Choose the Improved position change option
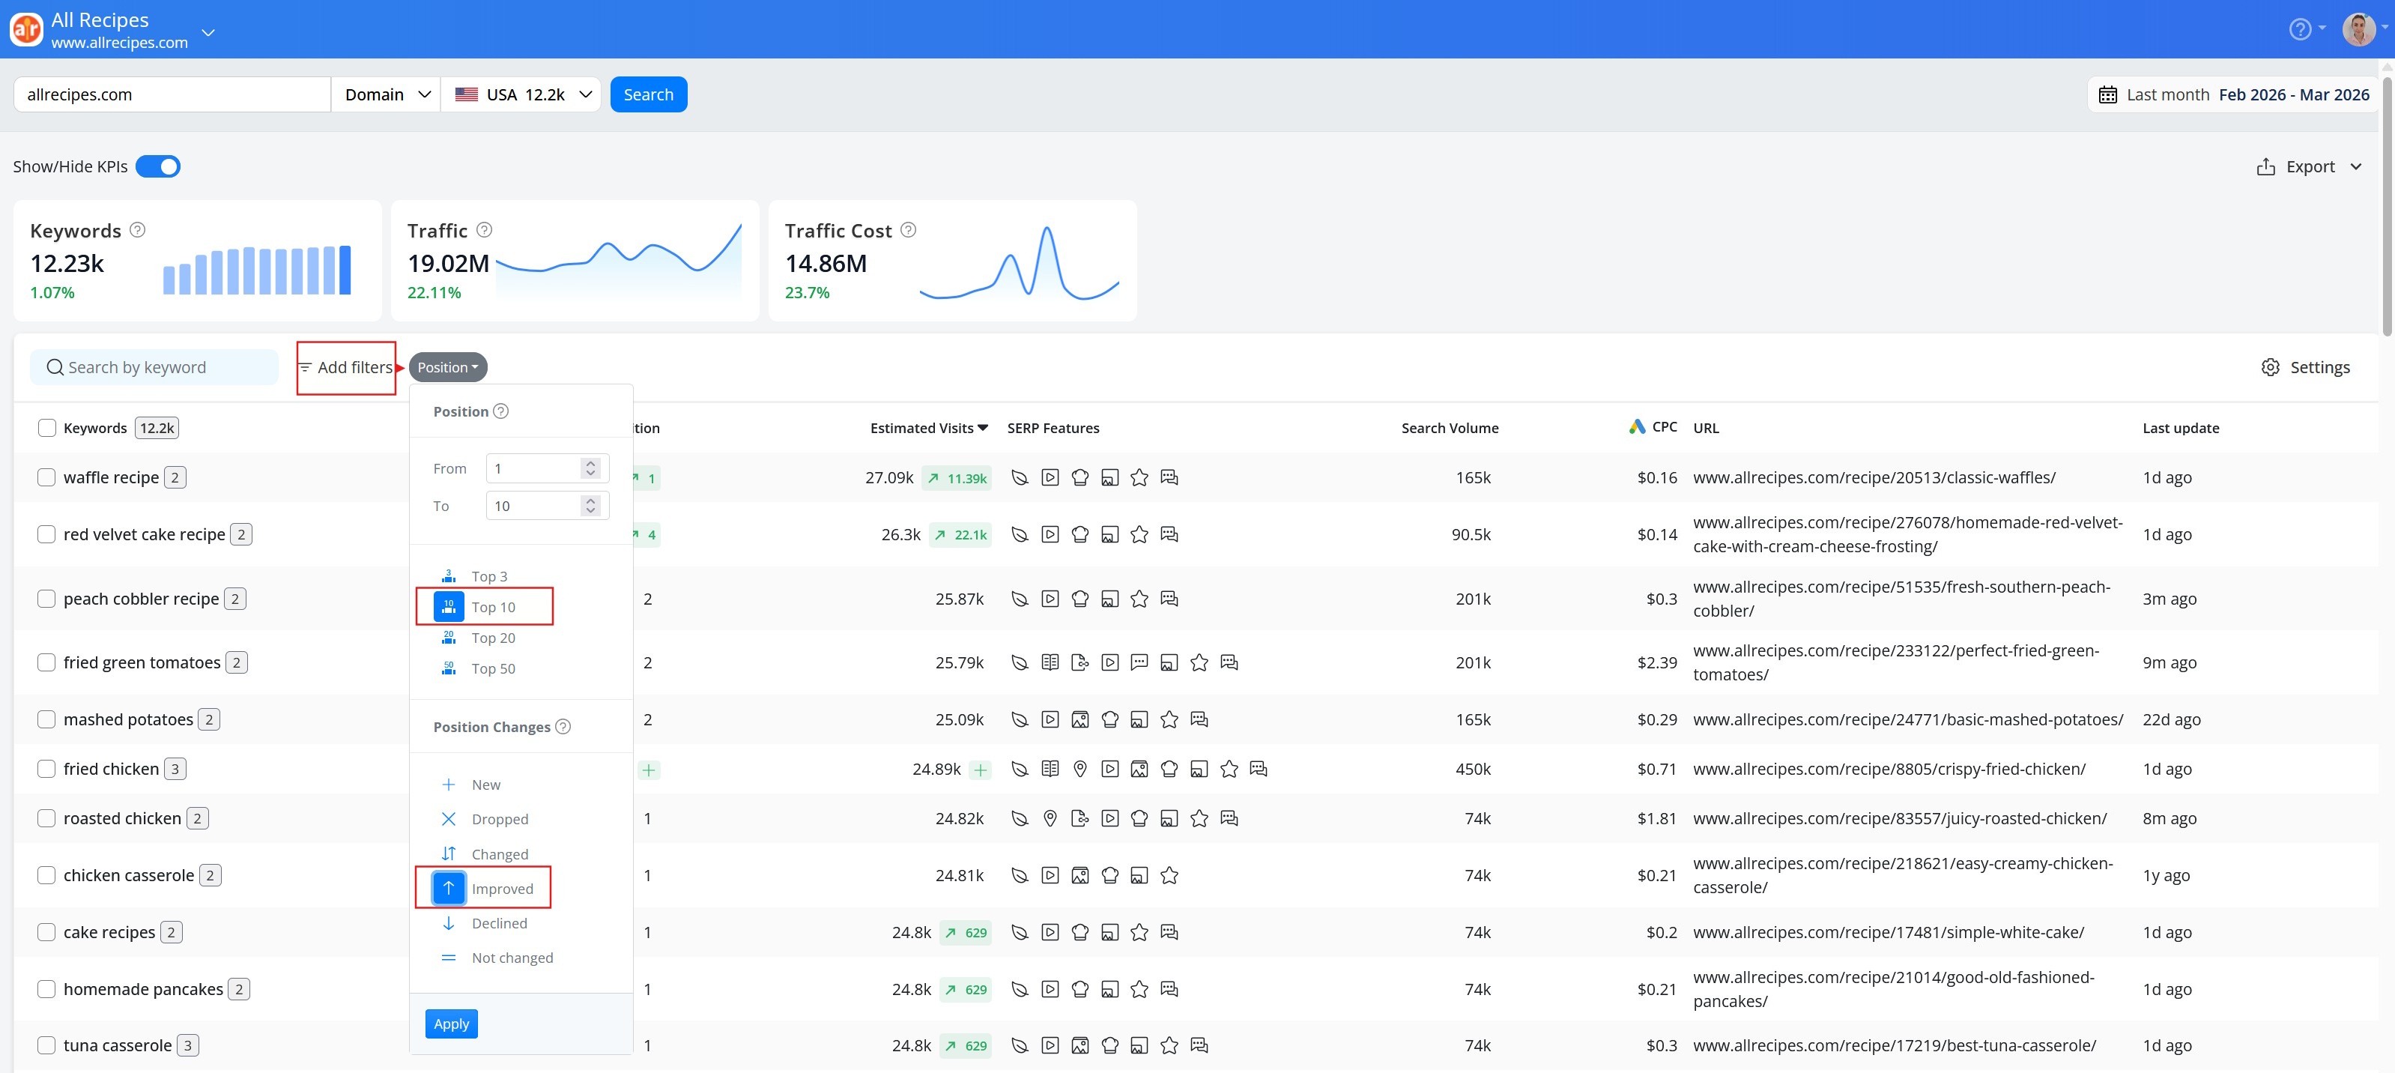Viewport: 2395px width, 1073px height. pyautogui.click(x=485, y=888)
